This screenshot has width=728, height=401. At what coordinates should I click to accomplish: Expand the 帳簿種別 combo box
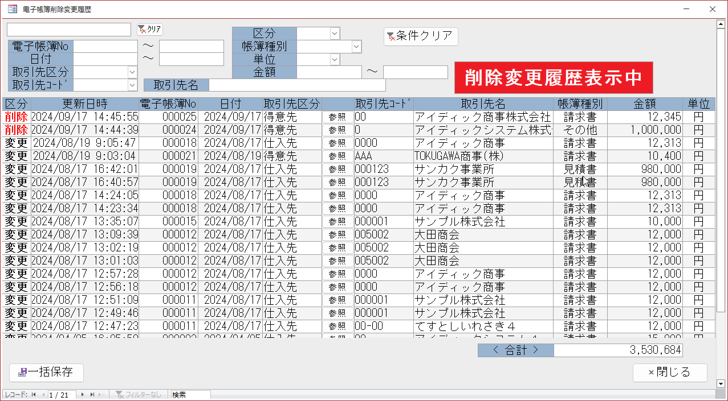tap(356, 47)
